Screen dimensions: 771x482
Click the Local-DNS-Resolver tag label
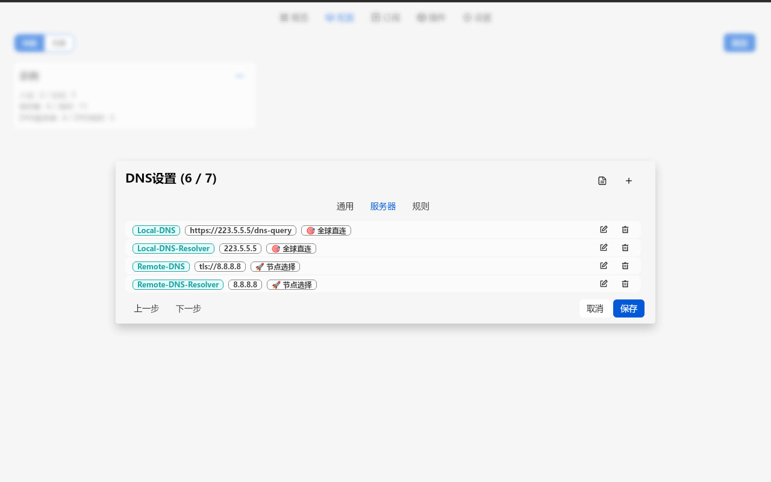click(173, 248)
